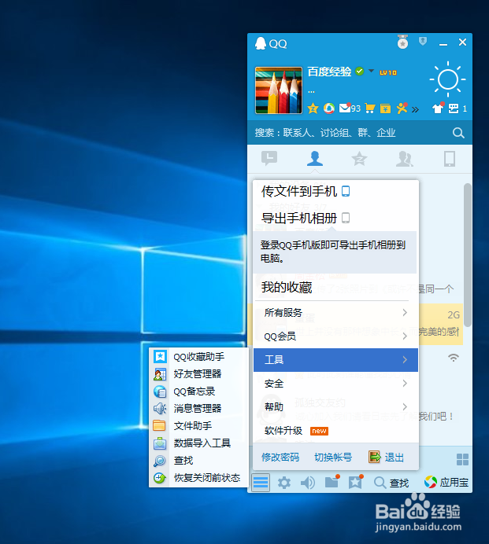
Task: Click the profile avatar picture
Action: click(279, 90)
